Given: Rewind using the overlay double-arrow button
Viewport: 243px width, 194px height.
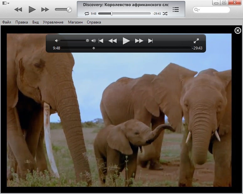Looking at the screenshot, I should [113, 41].
